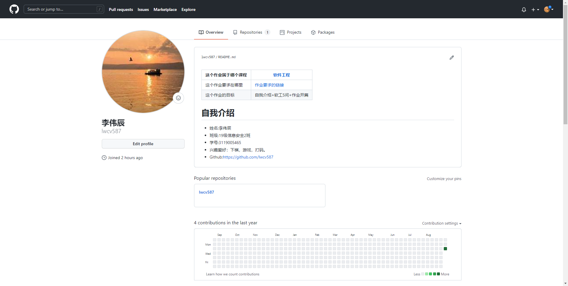The height and width of the screenshot is (286, 568).
Task: Switch to the Projects tab
Action: point(291,32)
